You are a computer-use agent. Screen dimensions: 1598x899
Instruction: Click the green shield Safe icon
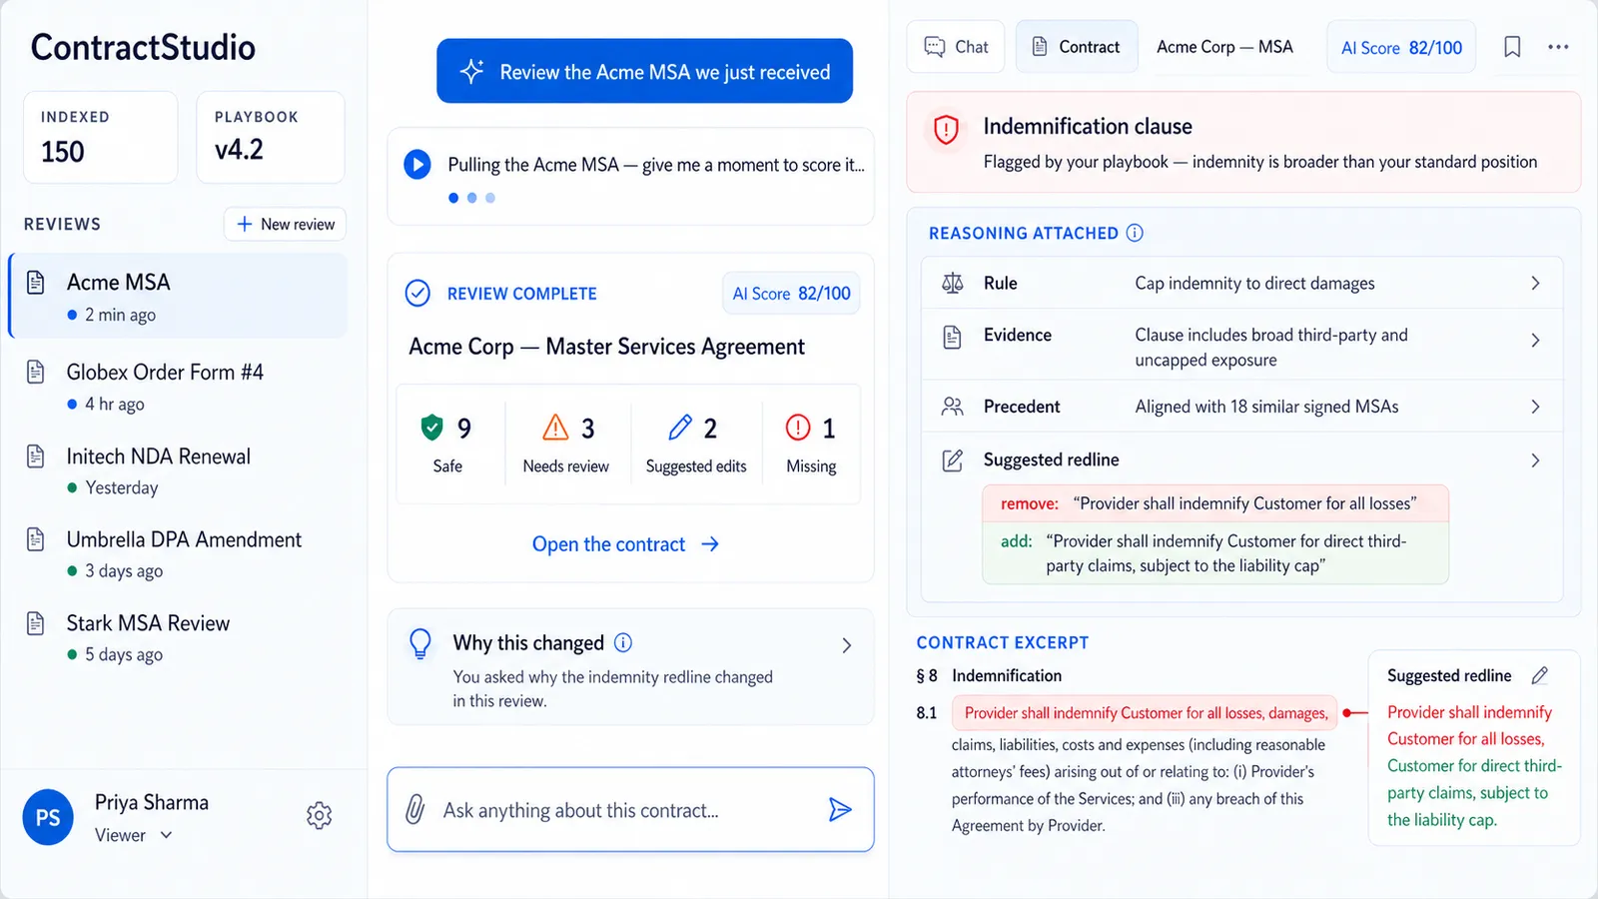(x=431, y=428)
